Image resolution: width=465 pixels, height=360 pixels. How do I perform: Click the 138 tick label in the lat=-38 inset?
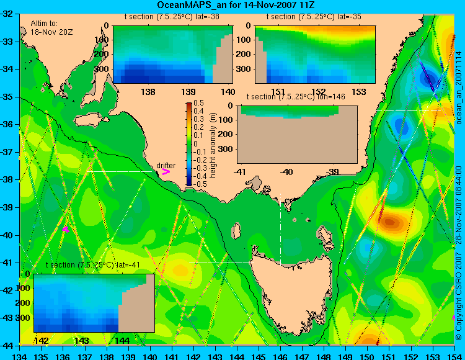(148, 92)
